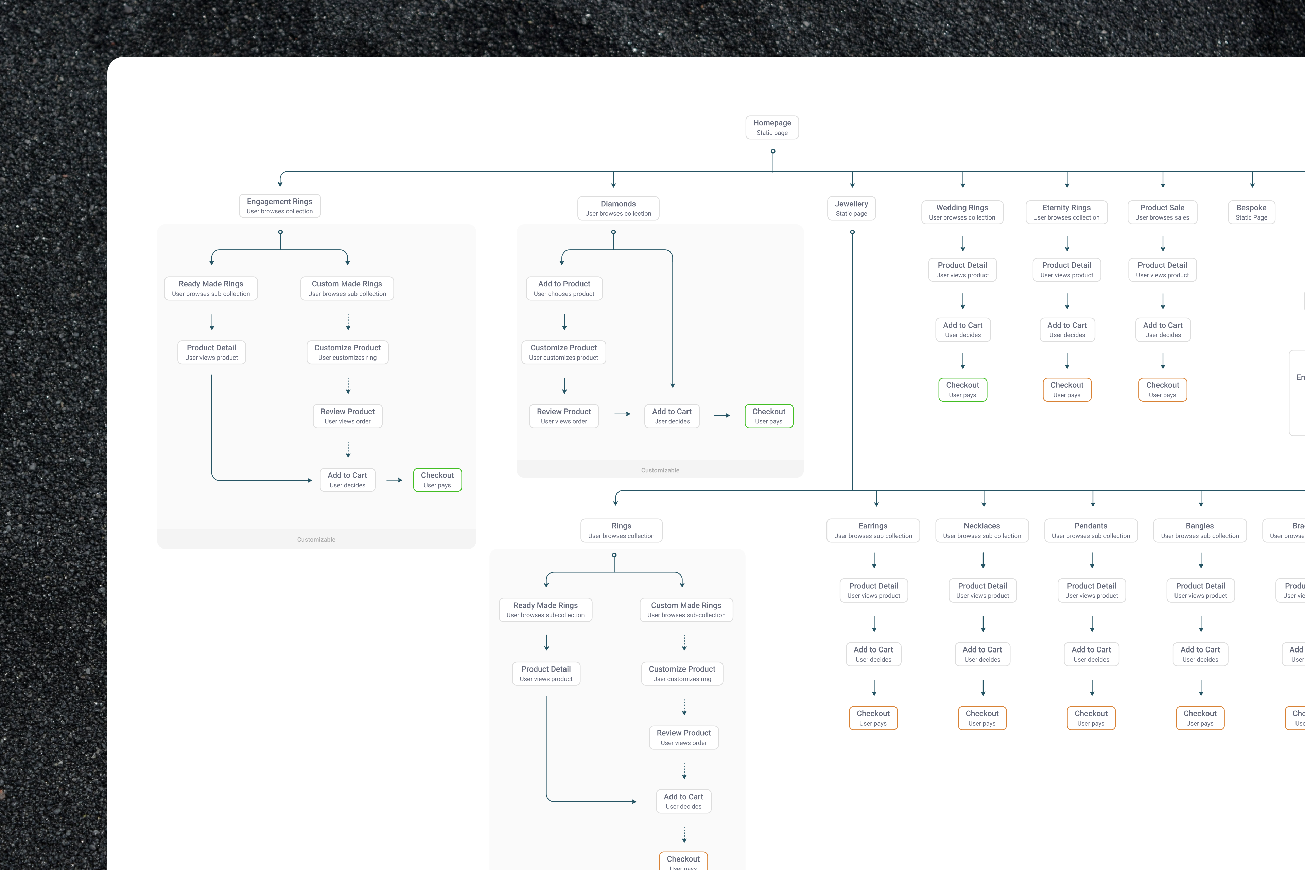
Task: Click orange Checkout under Earrings column
Action: pos(873,718)
